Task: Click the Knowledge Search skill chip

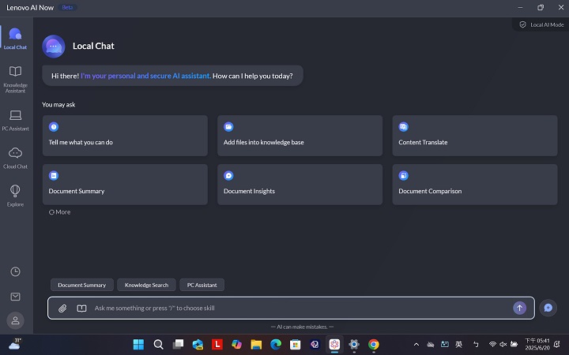Action: pyautogui.click(x=147, y=285)
